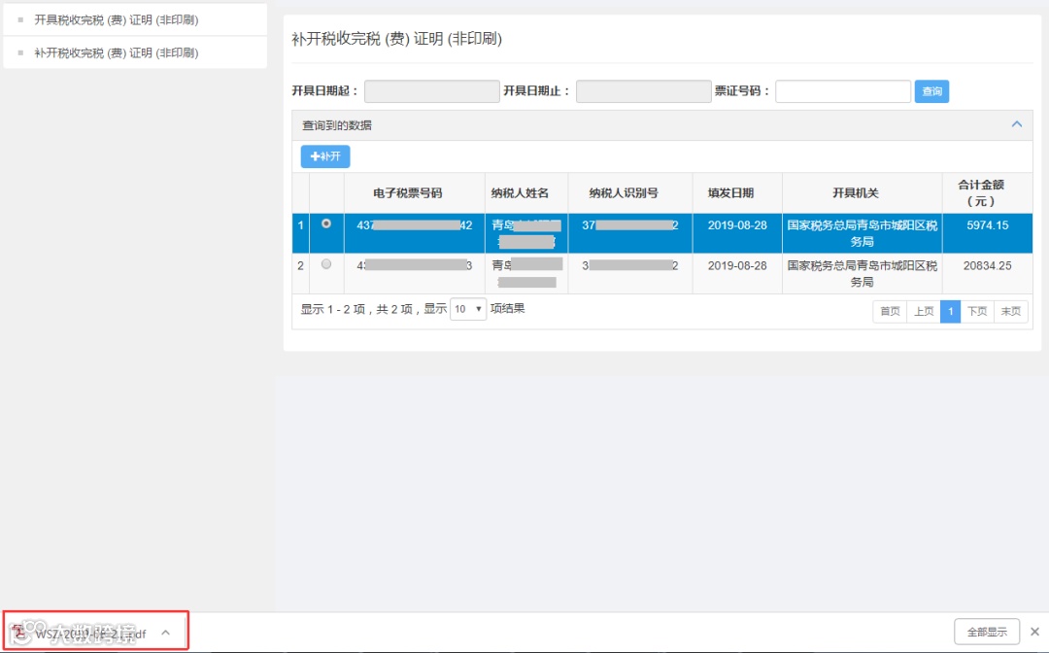Viewport: 1049px width, 653px height.
Task: Go to 末页 last page
Action: 1010,311
